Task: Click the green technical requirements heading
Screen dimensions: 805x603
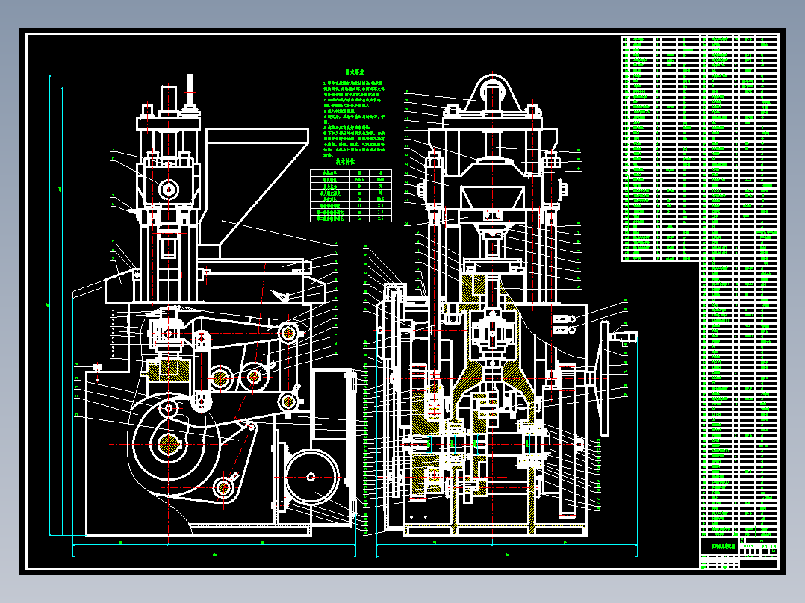Action: pyautogui.click(x=354, y=73)
